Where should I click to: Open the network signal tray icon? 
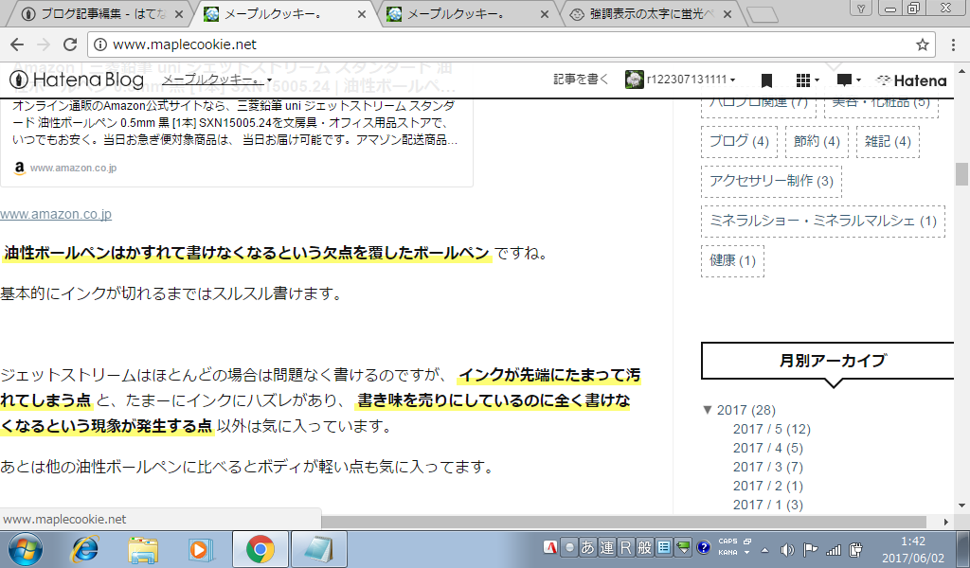834,549
